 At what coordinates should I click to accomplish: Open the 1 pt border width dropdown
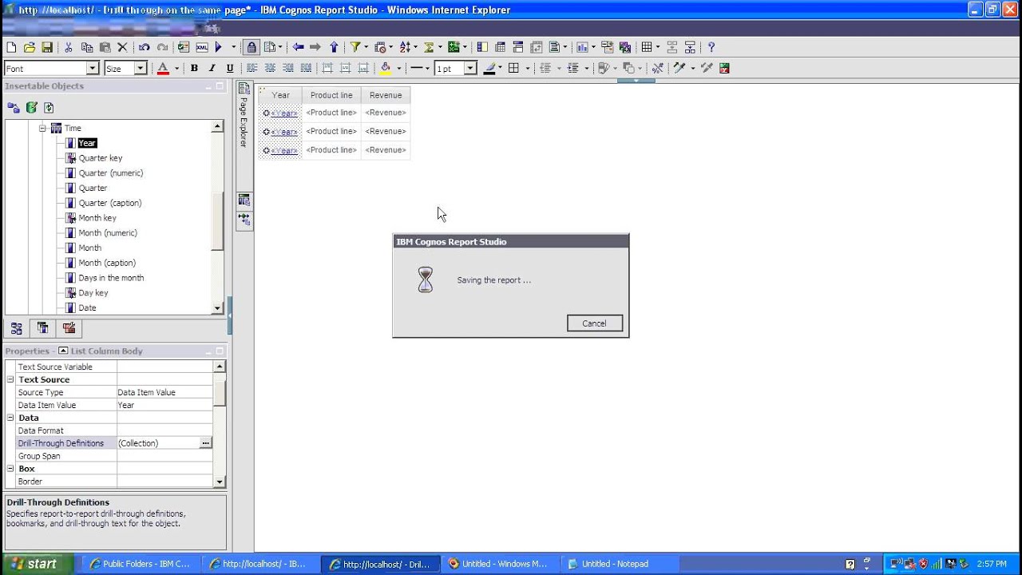coord(470,69)
